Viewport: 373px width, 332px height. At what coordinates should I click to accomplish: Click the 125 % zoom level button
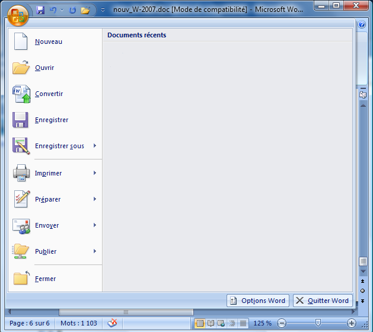point(262,323)
